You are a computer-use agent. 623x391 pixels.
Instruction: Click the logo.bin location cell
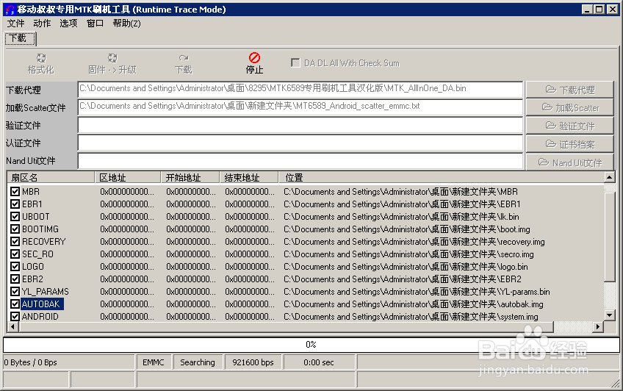tap(406, 267)
